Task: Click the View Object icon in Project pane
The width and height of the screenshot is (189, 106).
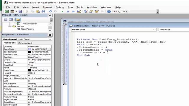Action: pyautogui.click(x=11, y=19)
